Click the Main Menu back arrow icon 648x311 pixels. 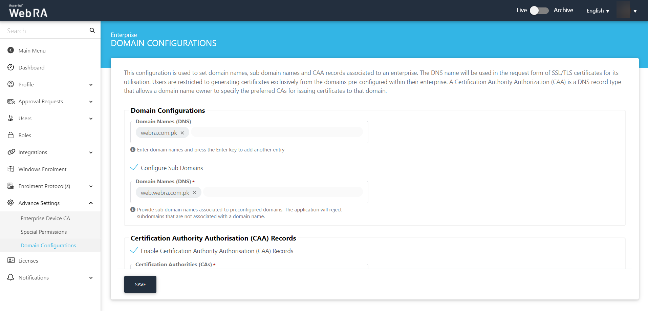click(x=11, y=50)
